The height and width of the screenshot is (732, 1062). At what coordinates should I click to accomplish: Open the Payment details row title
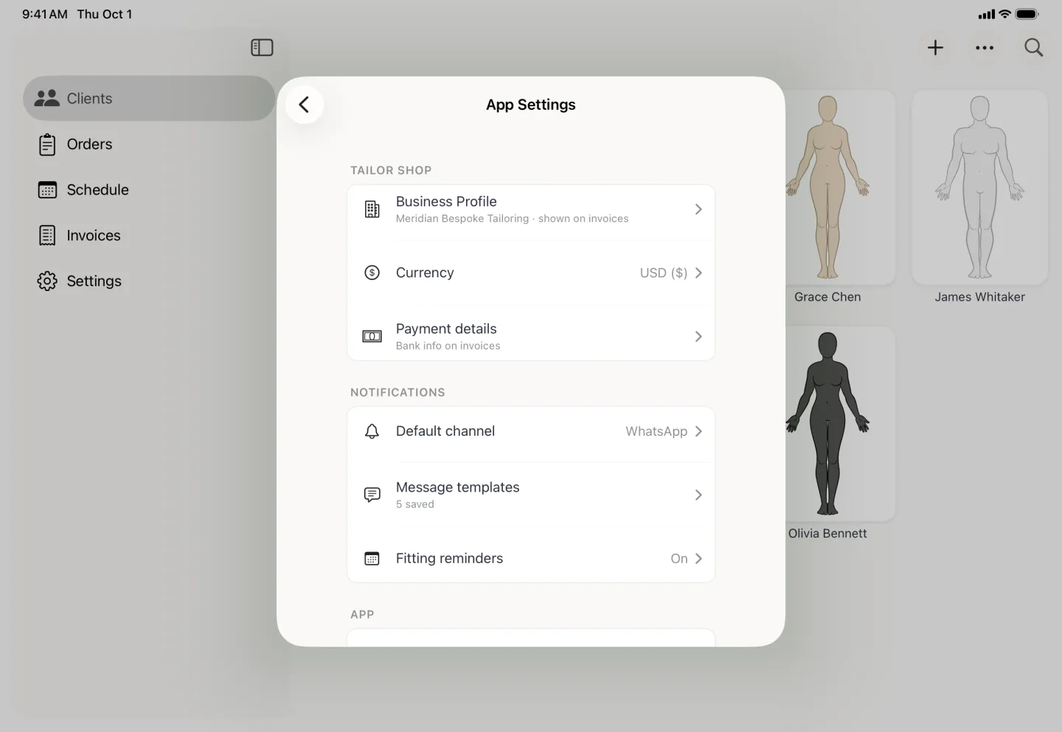tap(446, 329)
